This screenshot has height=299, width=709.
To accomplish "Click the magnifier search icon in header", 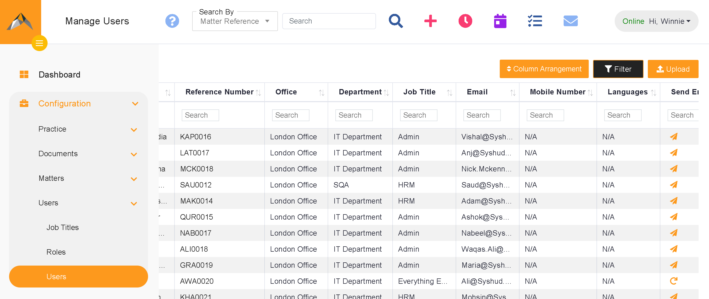I will point(396,21).
